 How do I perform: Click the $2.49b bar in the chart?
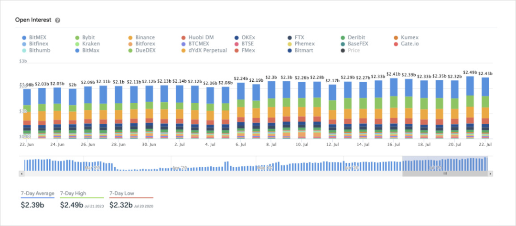470,105
